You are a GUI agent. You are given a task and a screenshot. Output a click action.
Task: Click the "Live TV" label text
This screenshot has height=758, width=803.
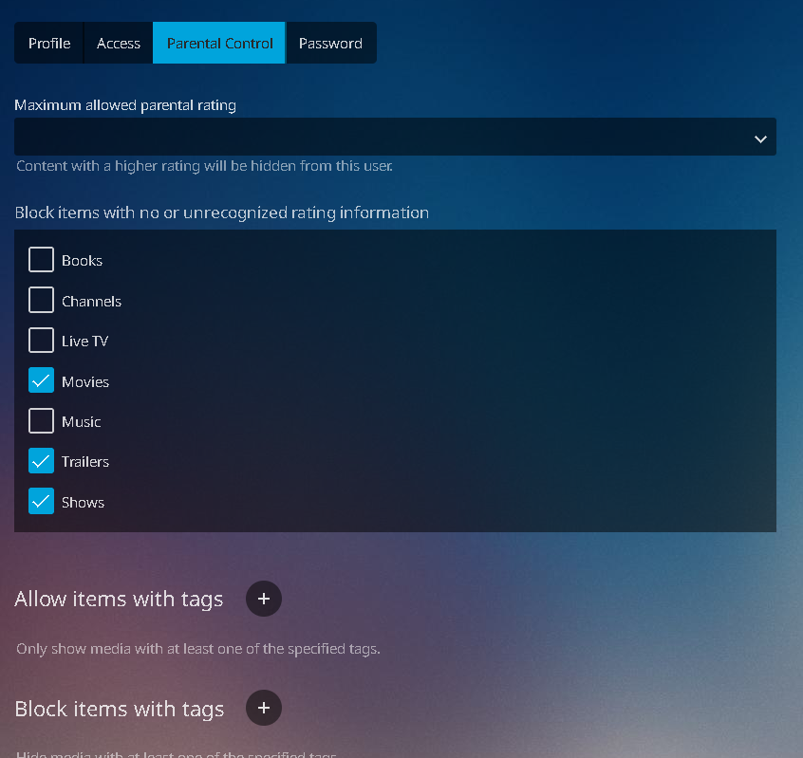(85, 342)
